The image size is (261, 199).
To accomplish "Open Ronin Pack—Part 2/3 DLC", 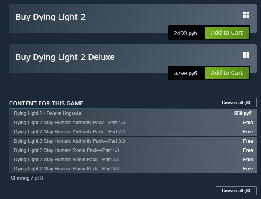I will coord(66,160).
